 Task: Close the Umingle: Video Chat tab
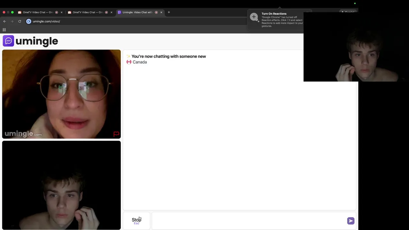tap(161, 12)
